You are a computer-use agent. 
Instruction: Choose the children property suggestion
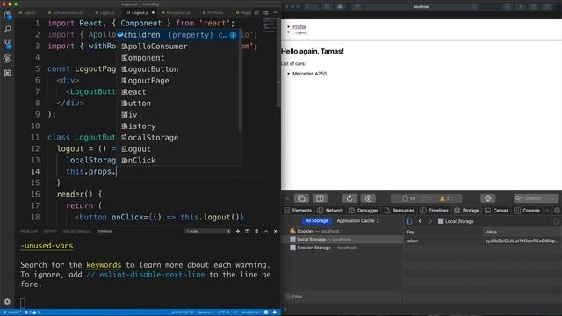[178, 35]
